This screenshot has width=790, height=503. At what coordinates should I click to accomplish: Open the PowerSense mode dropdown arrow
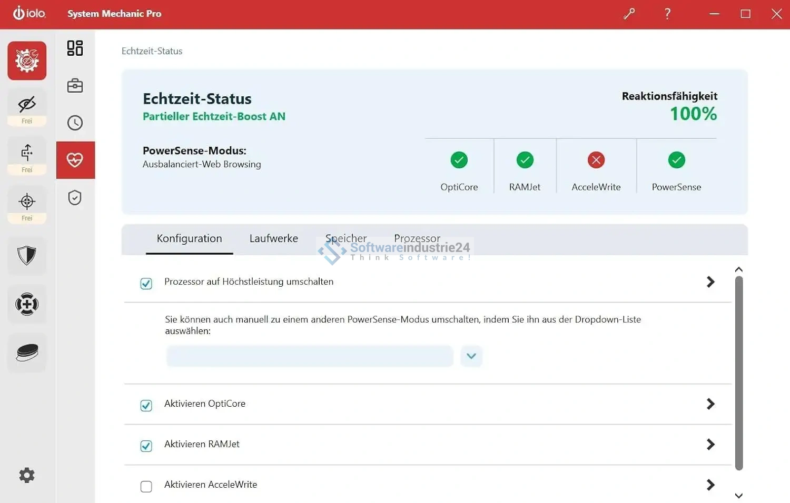pos(471,356)
